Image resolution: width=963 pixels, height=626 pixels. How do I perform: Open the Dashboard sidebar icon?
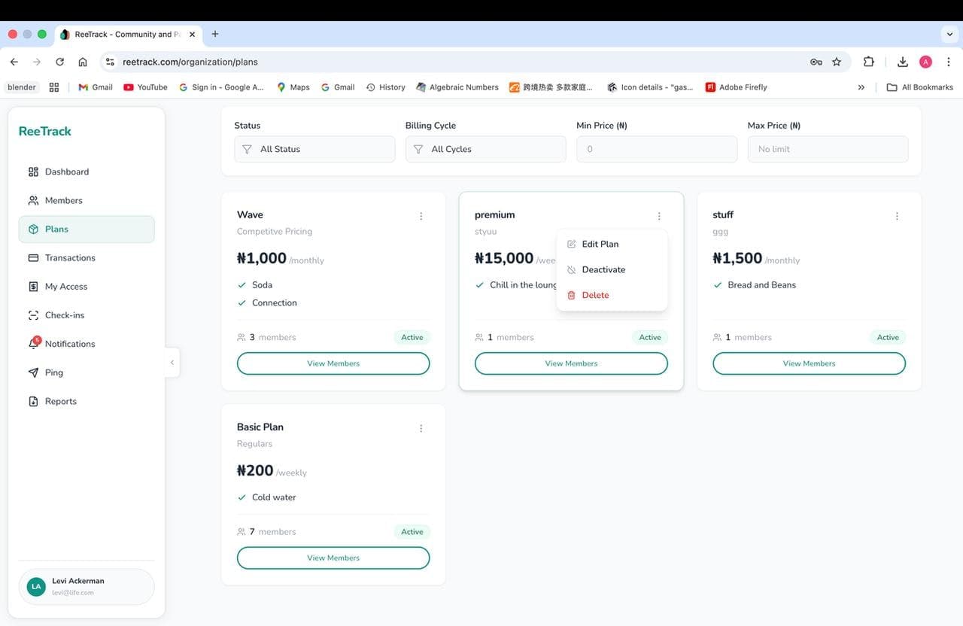pyautogui.click(x=33, y=172)
